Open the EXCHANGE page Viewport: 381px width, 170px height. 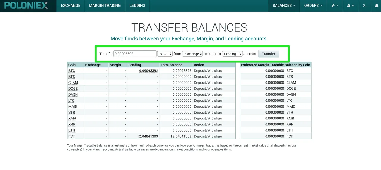click(71, 6)
